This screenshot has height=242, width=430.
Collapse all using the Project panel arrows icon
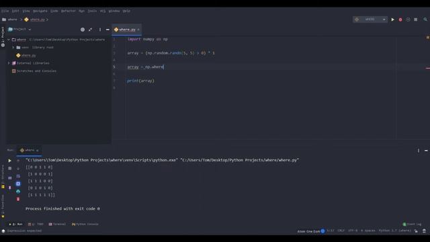coord(90,30)
